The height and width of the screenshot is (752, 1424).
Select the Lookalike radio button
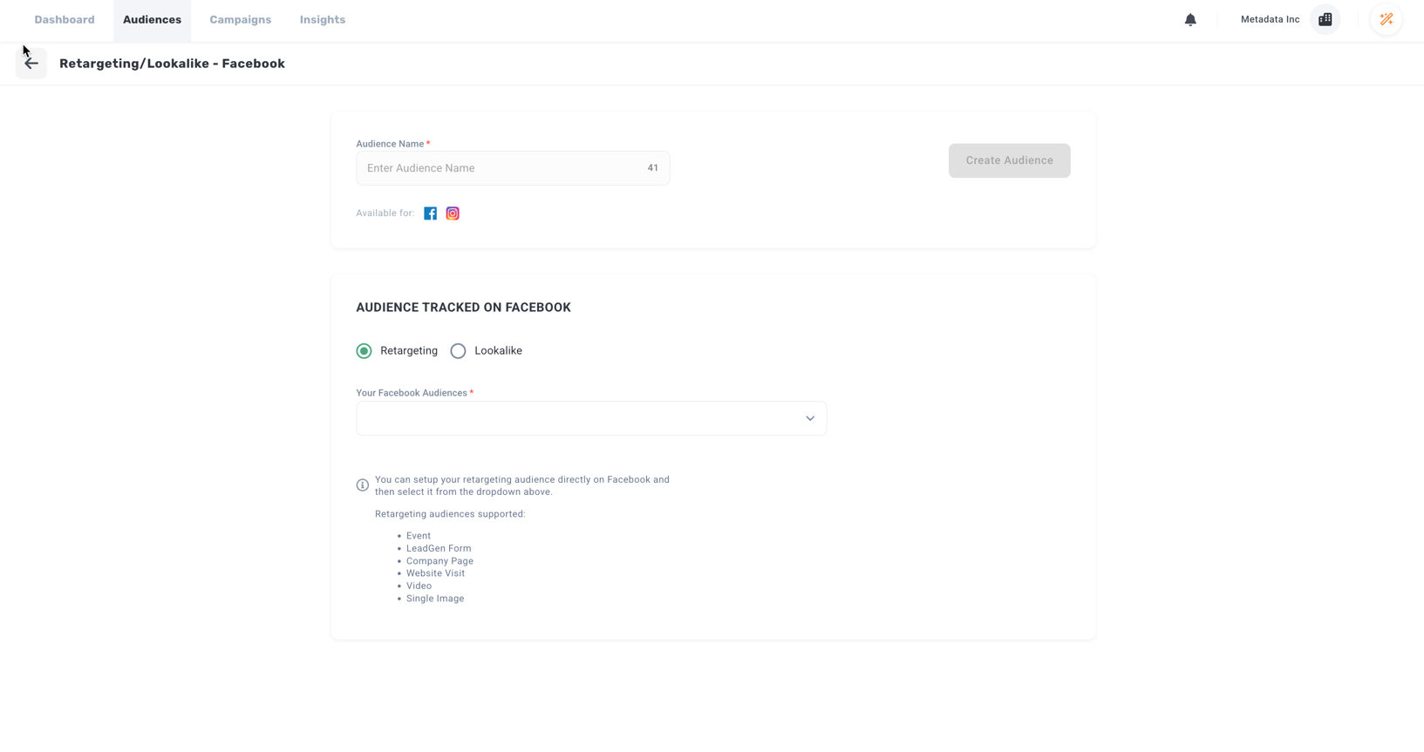coord(458,351)
